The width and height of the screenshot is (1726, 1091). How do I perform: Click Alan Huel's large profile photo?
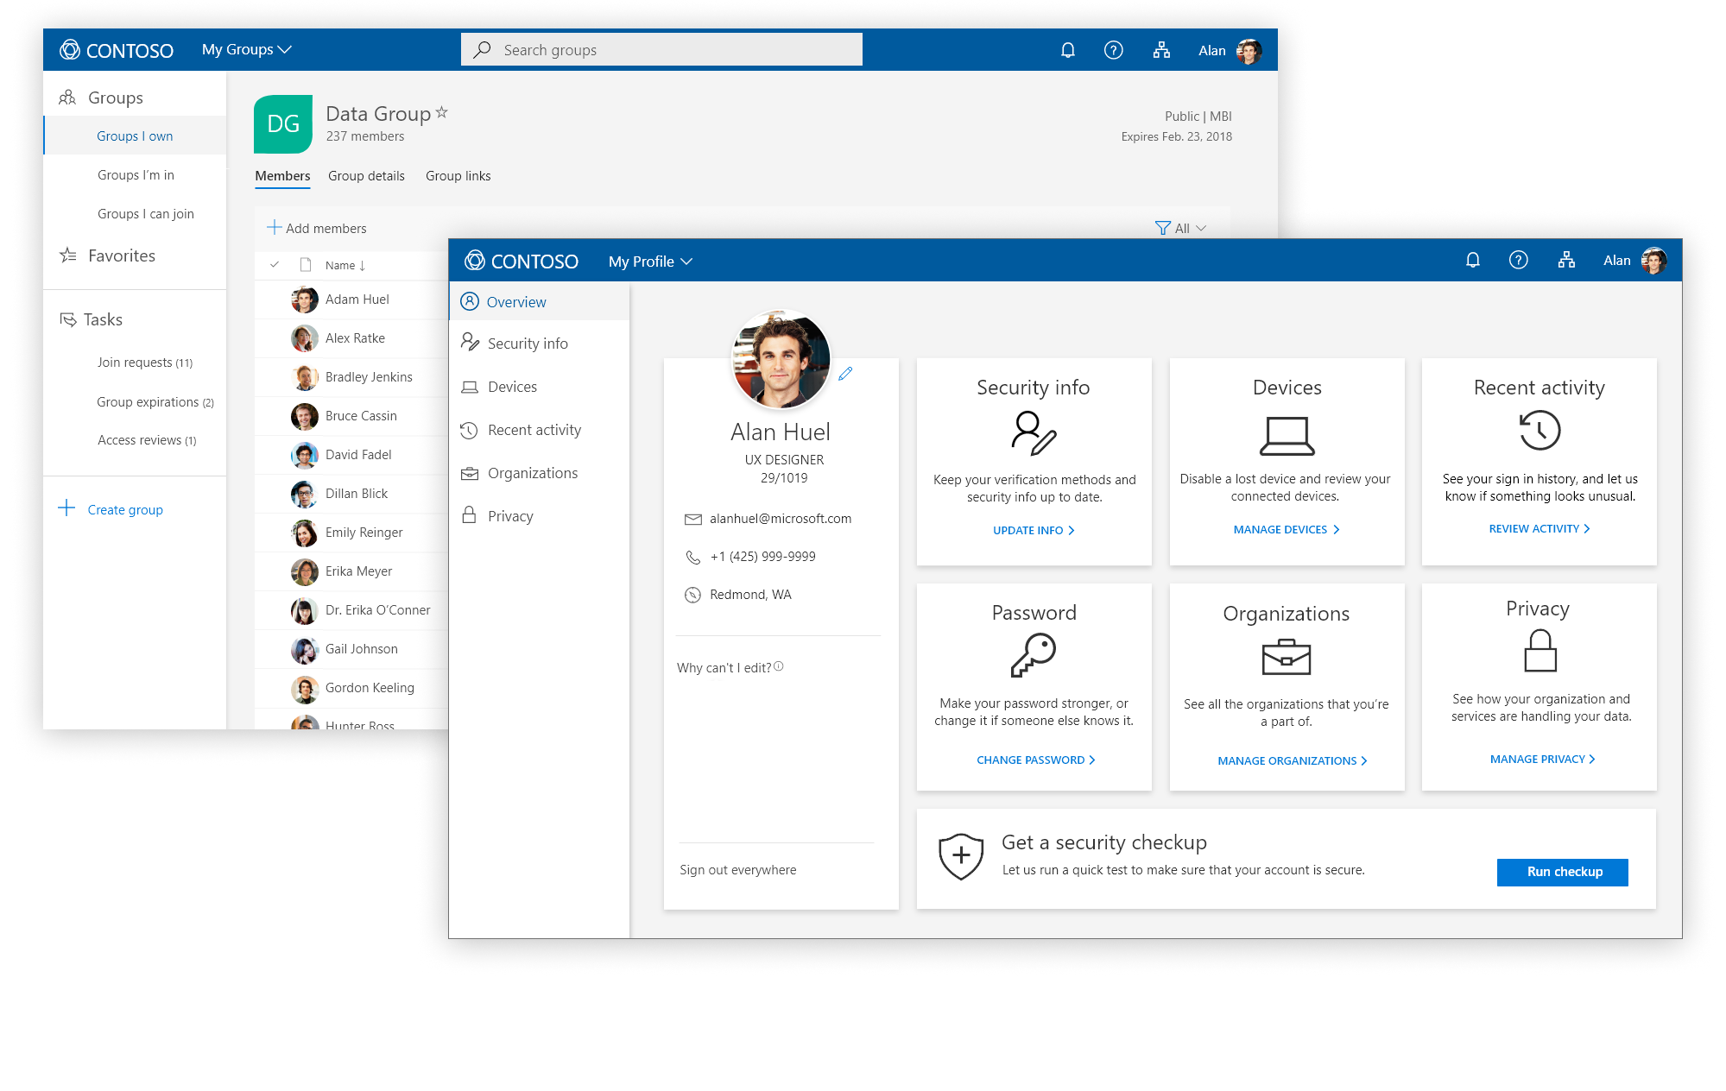[x=781, y=360]
